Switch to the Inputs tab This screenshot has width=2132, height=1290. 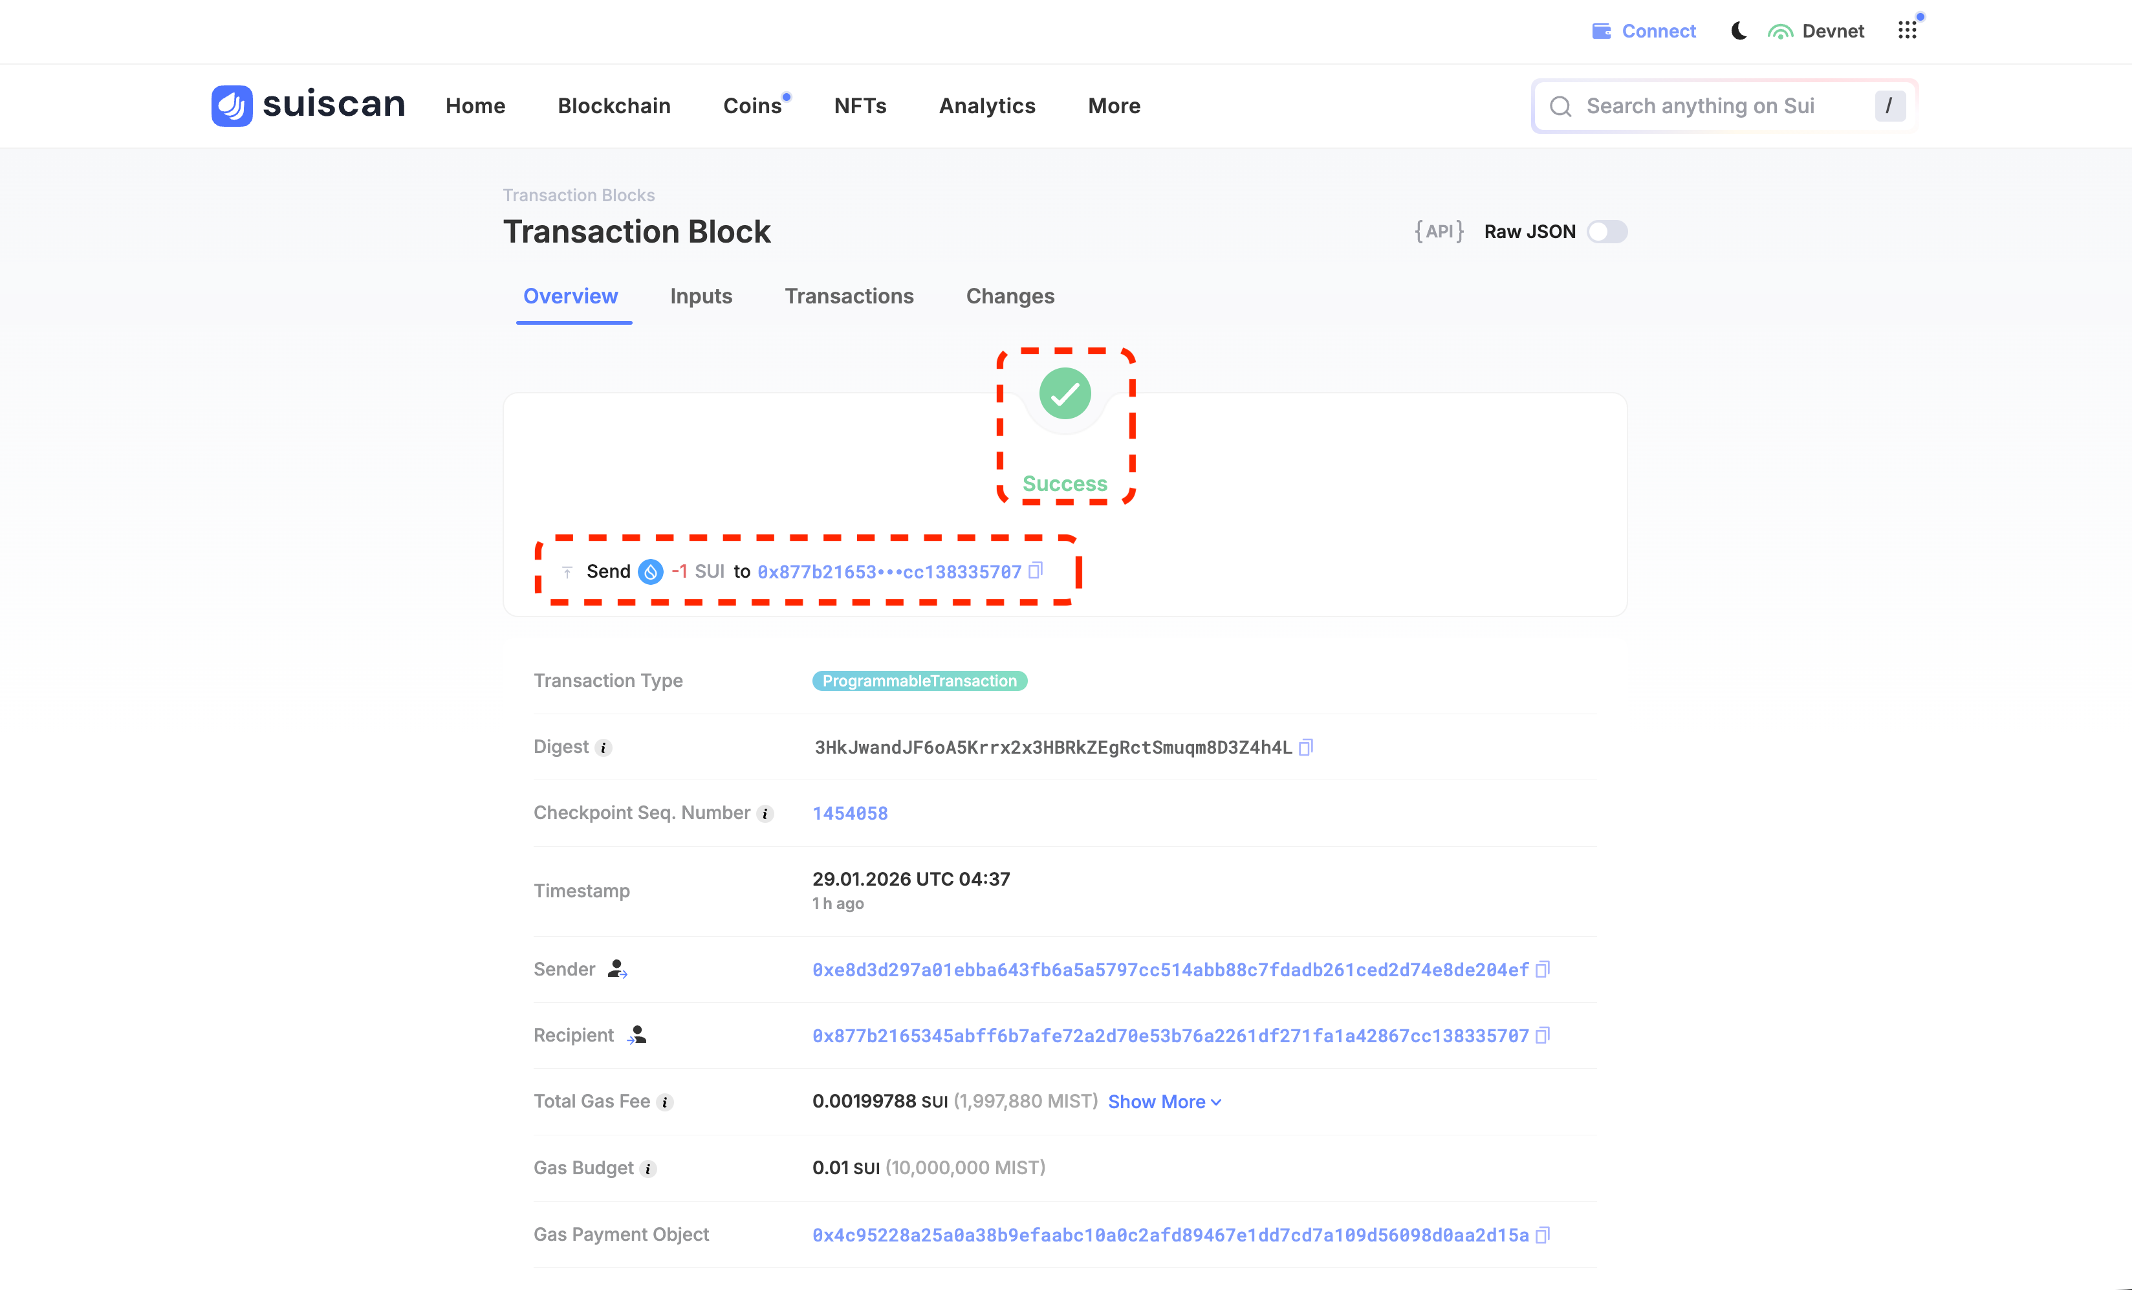pos(701,296)
